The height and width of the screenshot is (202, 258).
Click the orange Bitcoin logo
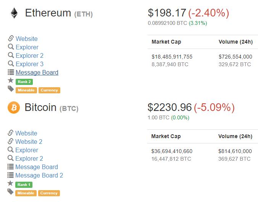(14, 108)
